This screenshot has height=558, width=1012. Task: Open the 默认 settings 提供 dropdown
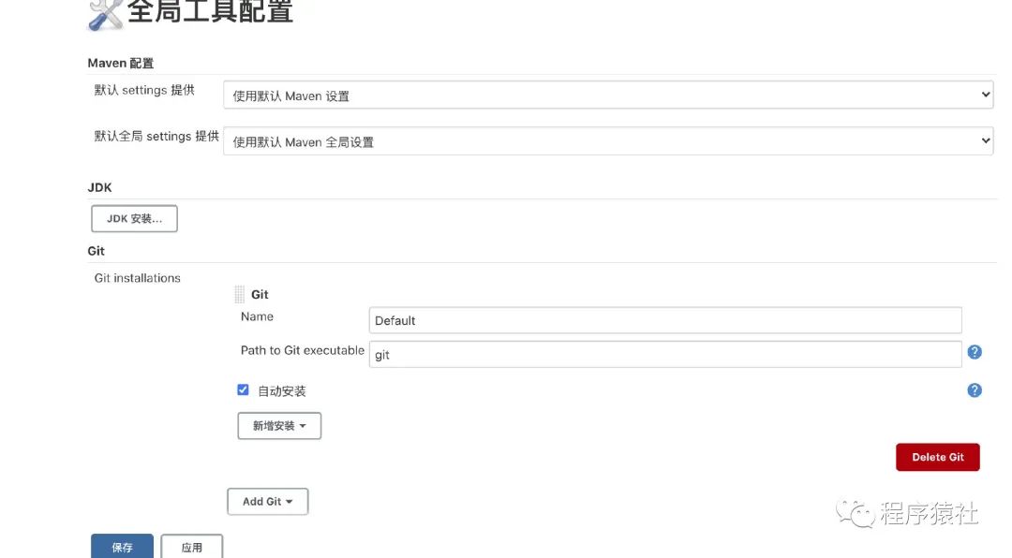coord(608,95)
